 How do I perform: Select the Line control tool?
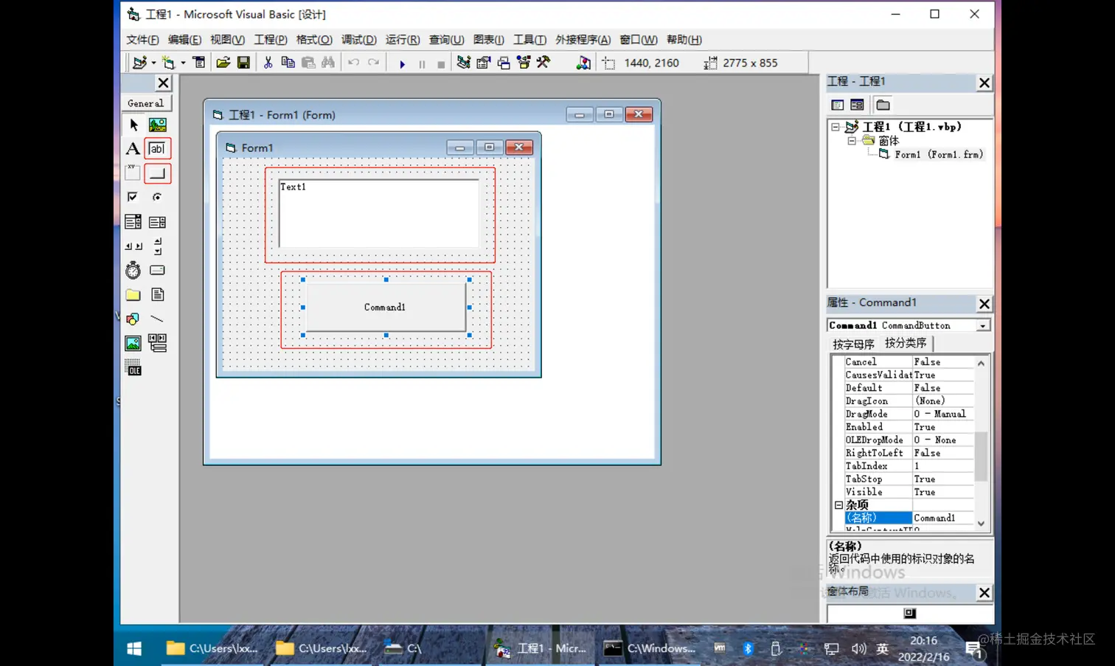pos(157,319)
